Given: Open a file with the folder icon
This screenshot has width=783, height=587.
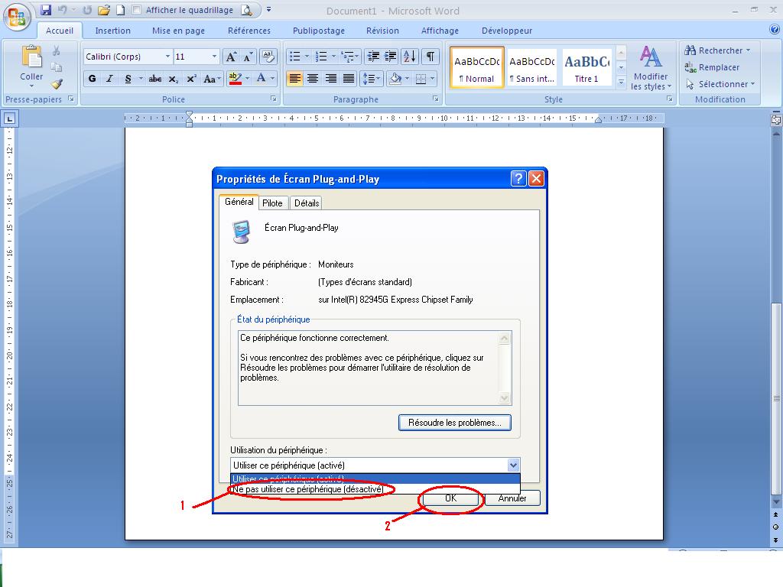Looking at the screenshot, I should 104,10.
